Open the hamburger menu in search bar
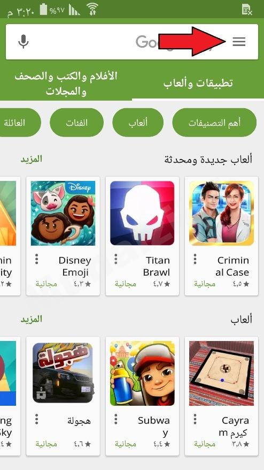The image size is (264, 470). (x=239, y=42)
